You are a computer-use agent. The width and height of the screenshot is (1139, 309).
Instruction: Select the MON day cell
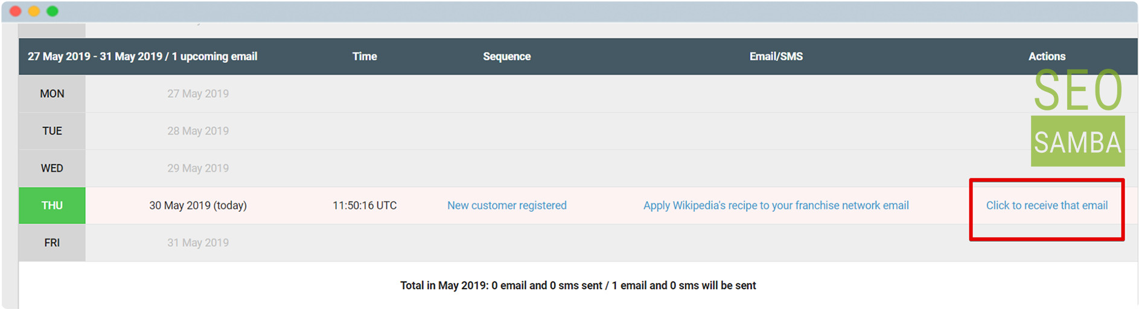(52, 94)
